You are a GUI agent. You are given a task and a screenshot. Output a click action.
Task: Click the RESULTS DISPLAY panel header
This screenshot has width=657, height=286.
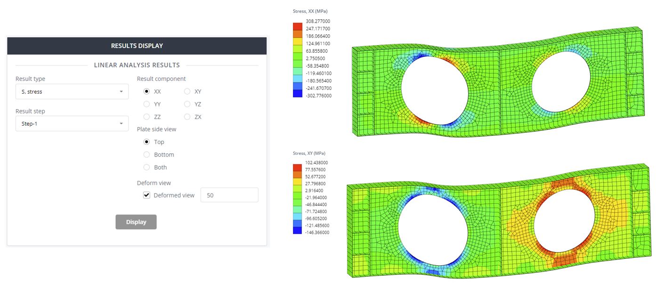pyautogui.click(x=137, y=46)
